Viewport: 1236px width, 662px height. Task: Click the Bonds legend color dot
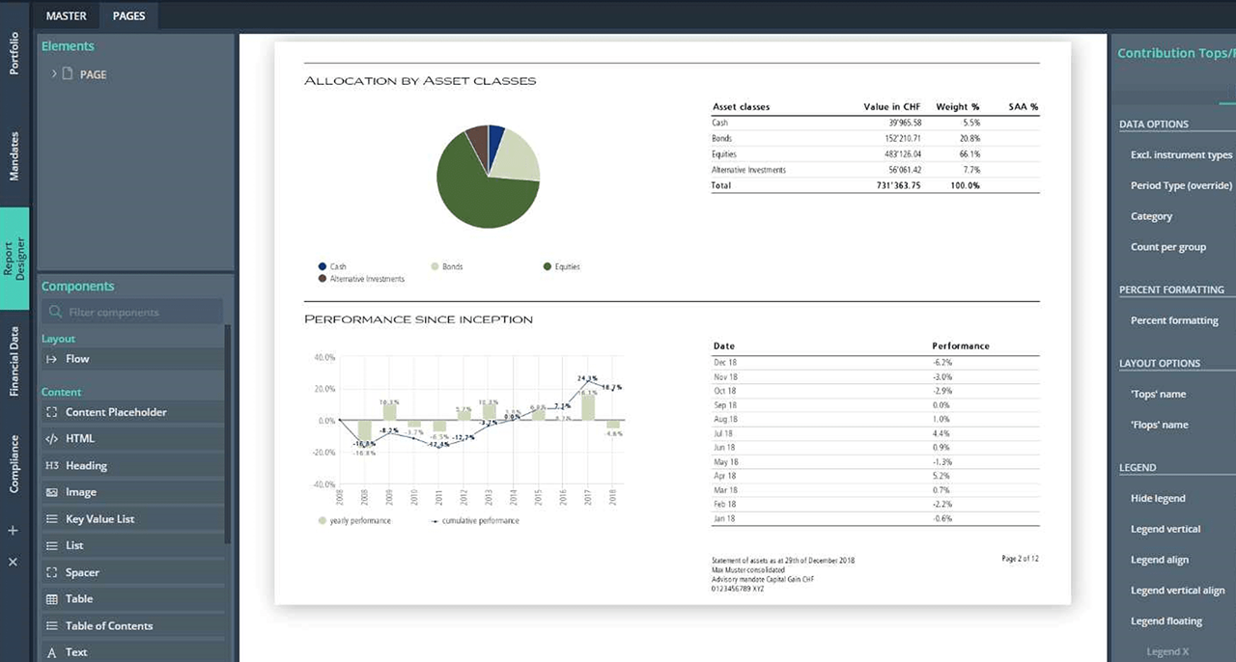[x=435, y=266]
